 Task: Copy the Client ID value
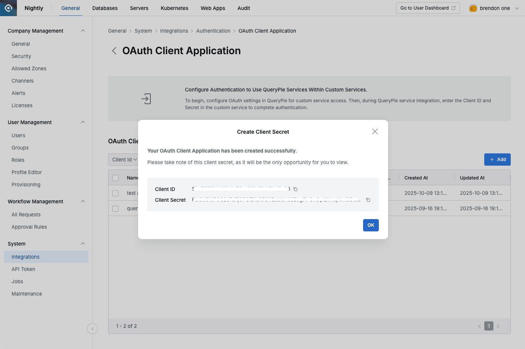tap(295, 189)
